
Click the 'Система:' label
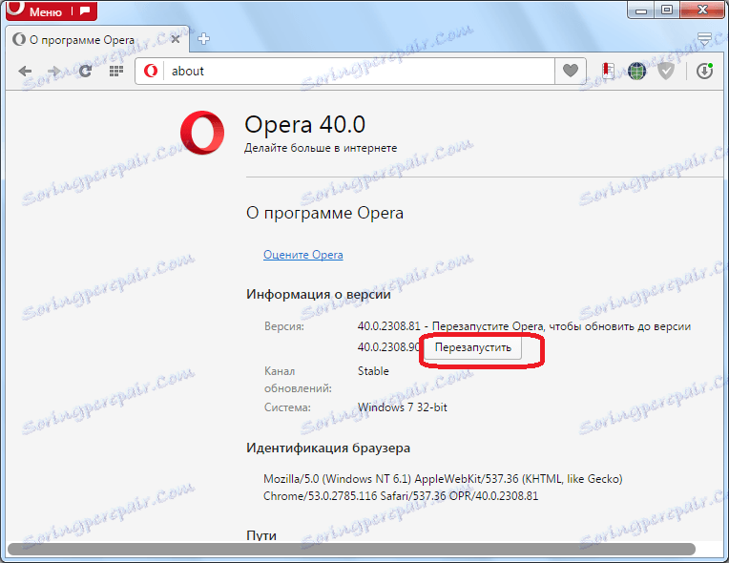pyautogui.click(x=287, y=407)
